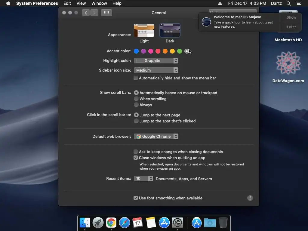Open the blue Downloads folder in Dock

pos(210,223)
